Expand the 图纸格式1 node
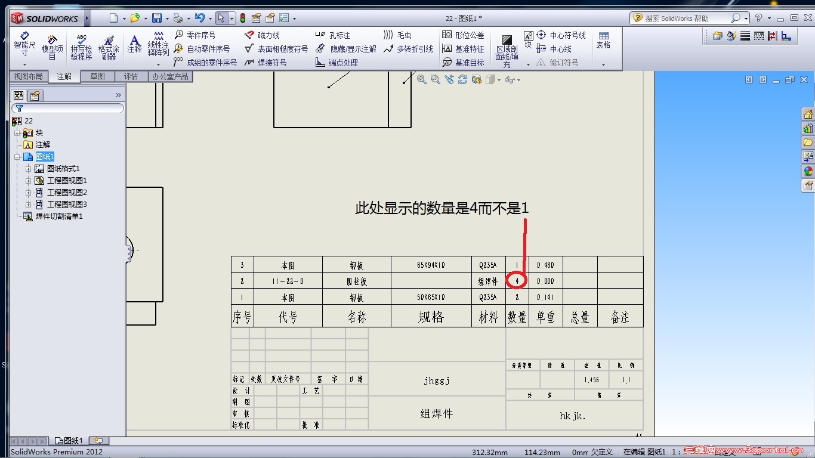Viewport: 815px width, 458px height. [x=28, y=169]
